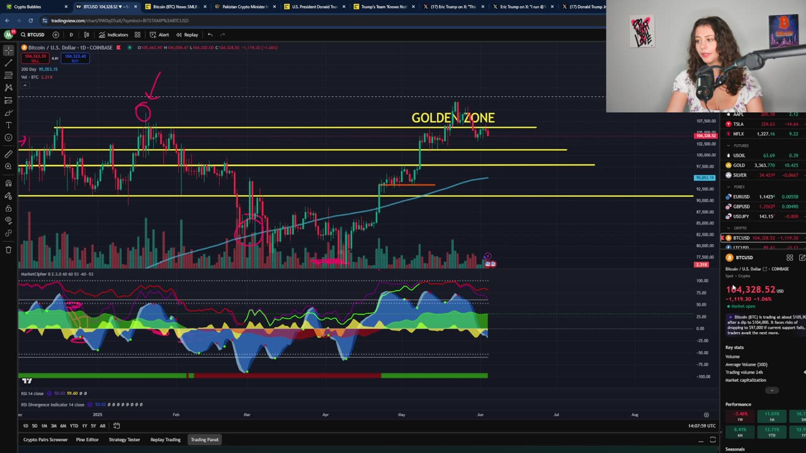Click the layout icon in BTCUSD details header
Viewport: 806px width, 453px height.
pyautogui.click(x=790, y=257)
